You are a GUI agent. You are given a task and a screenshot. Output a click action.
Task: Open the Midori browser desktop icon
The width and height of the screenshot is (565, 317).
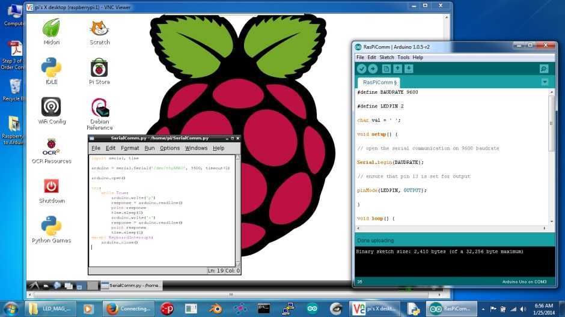point(52,32)
